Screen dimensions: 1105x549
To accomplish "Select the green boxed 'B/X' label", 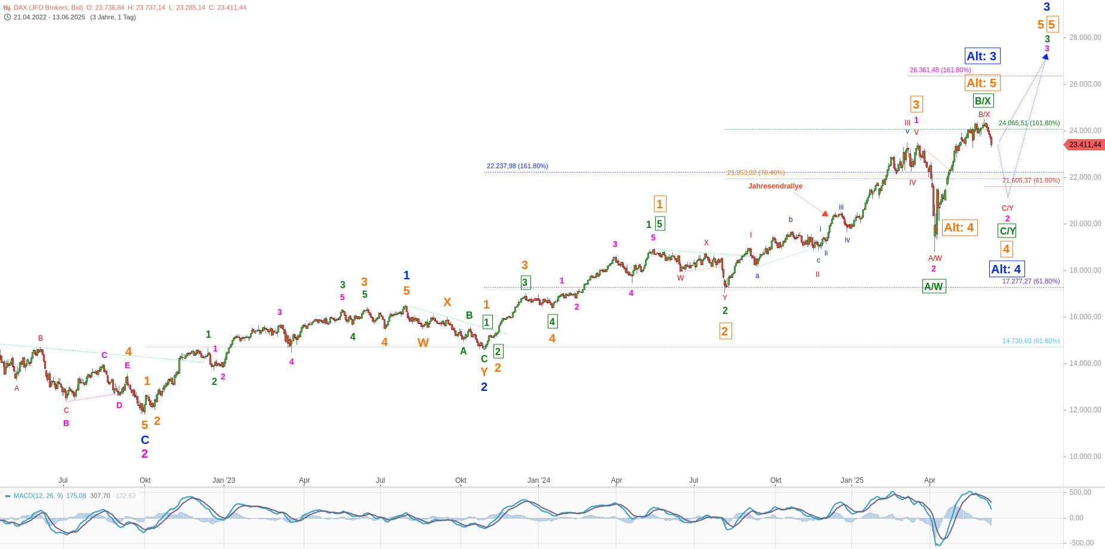I will (x=983, y=101).
